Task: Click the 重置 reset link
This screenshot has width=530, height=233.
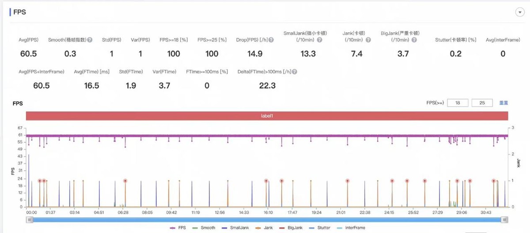Action: 503,103
